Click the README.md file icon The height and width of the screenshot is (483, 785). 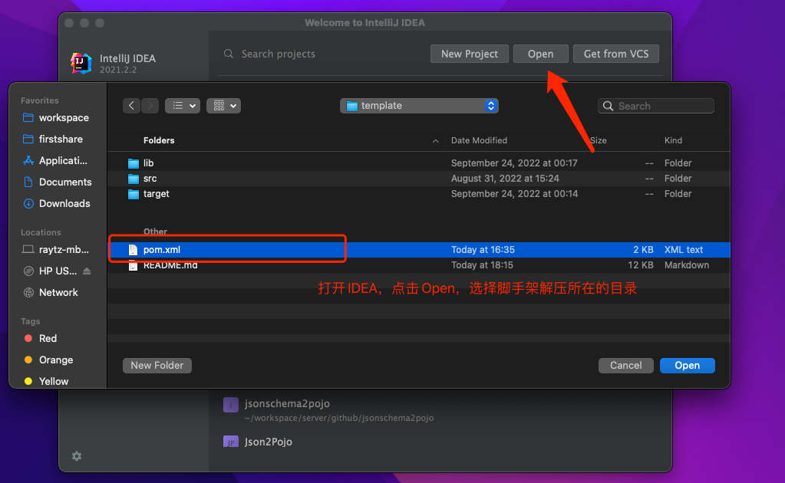pyautogui.click(x=133, y=265)
